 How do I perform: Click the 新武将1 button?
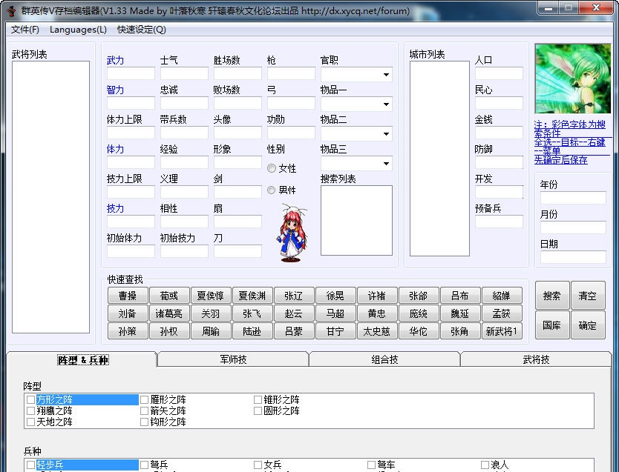click(502, 332)
